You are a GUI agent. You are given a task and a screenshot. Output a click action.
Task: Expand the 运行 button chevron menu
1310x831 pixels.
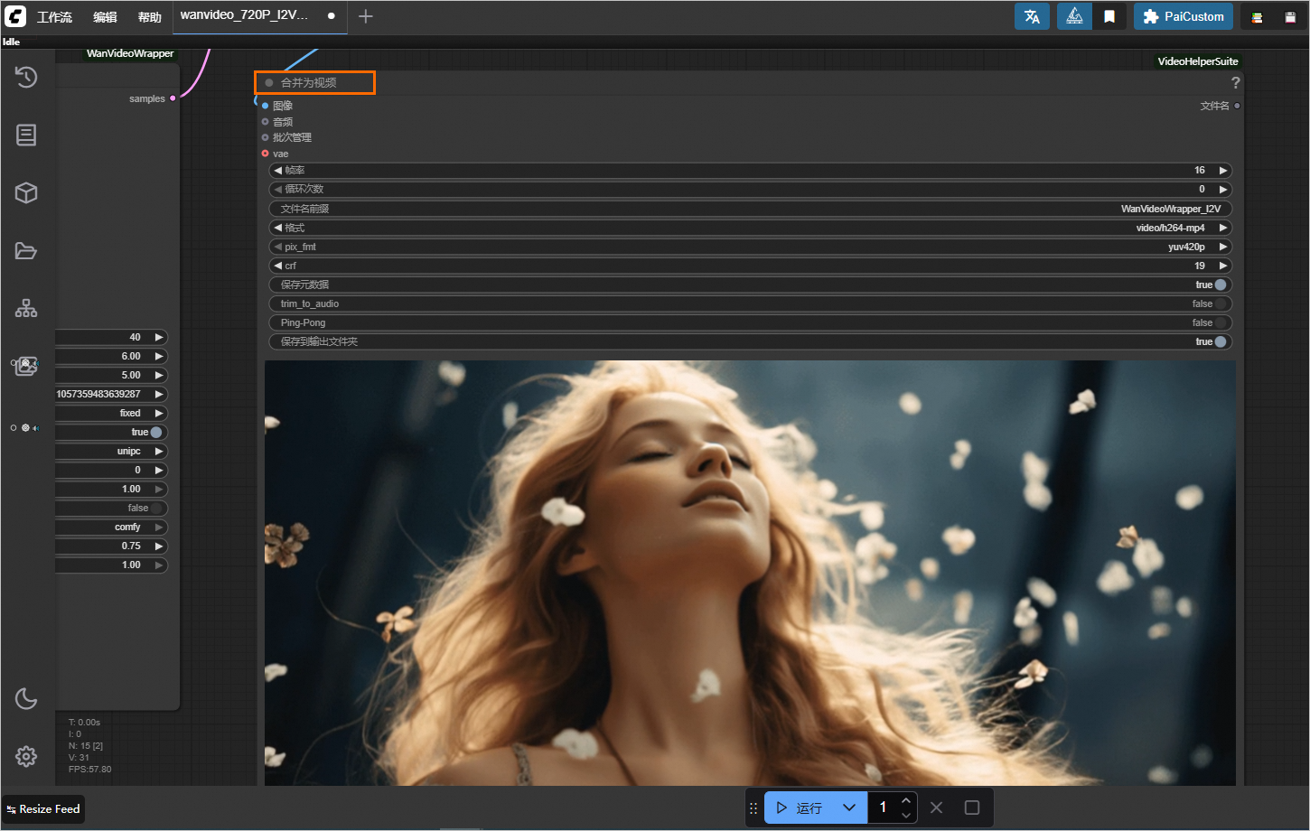click(x=849, y=808)
